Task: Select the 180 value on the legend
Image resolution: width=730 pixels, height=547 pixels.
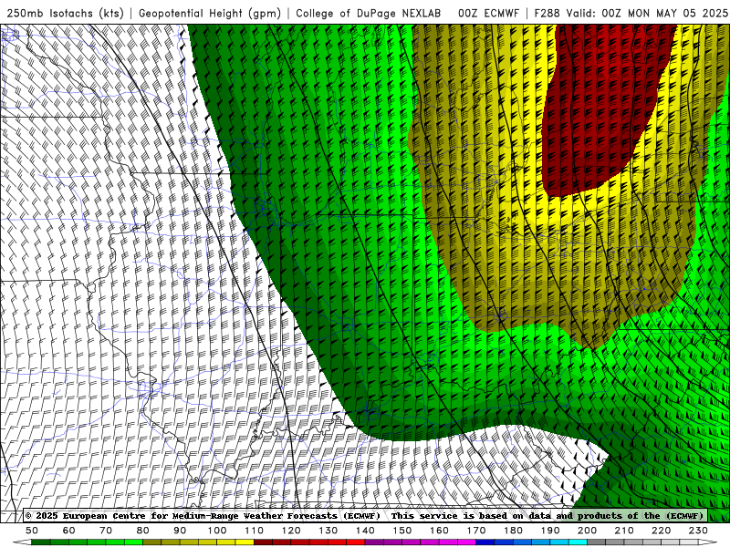Action: point(513,531)
